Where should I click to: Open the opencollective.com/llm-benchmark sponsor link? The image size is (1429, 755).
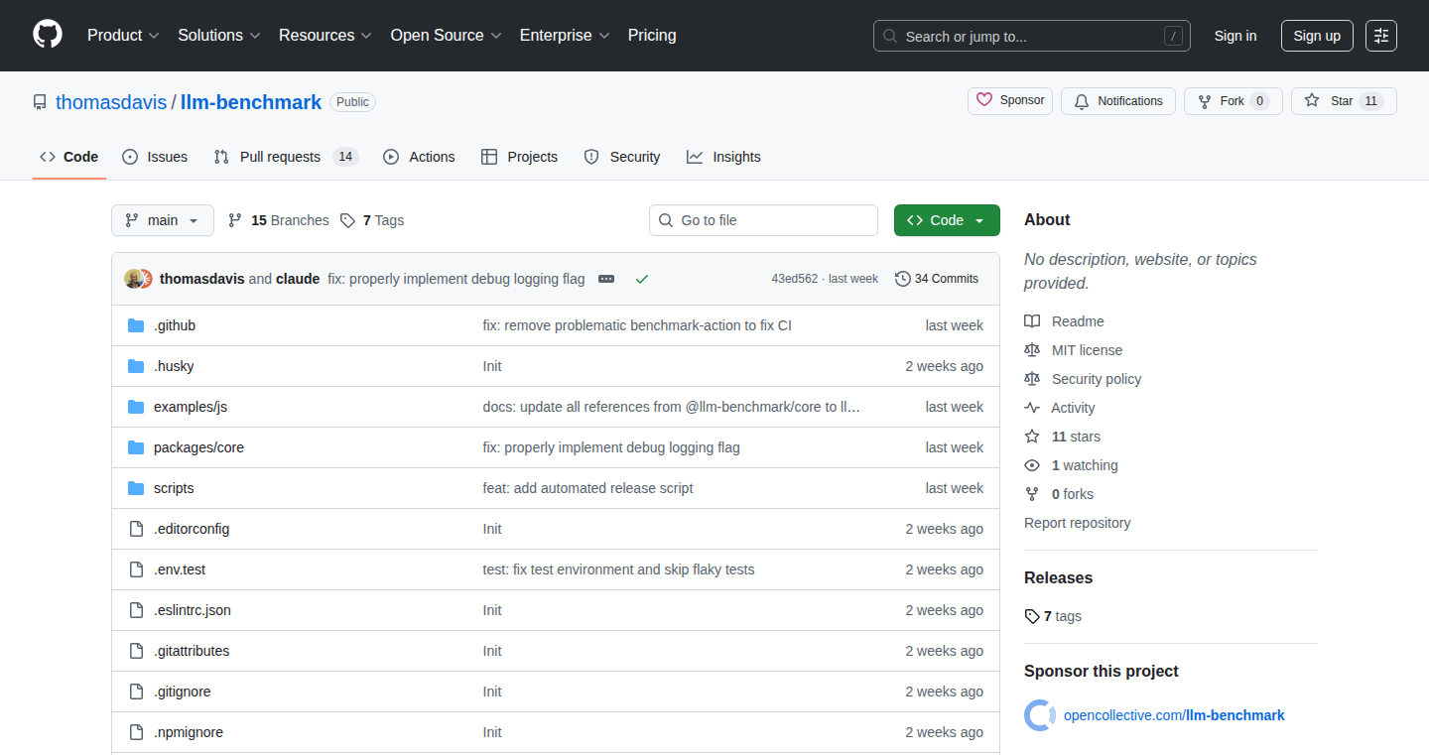pos(1174,715)
